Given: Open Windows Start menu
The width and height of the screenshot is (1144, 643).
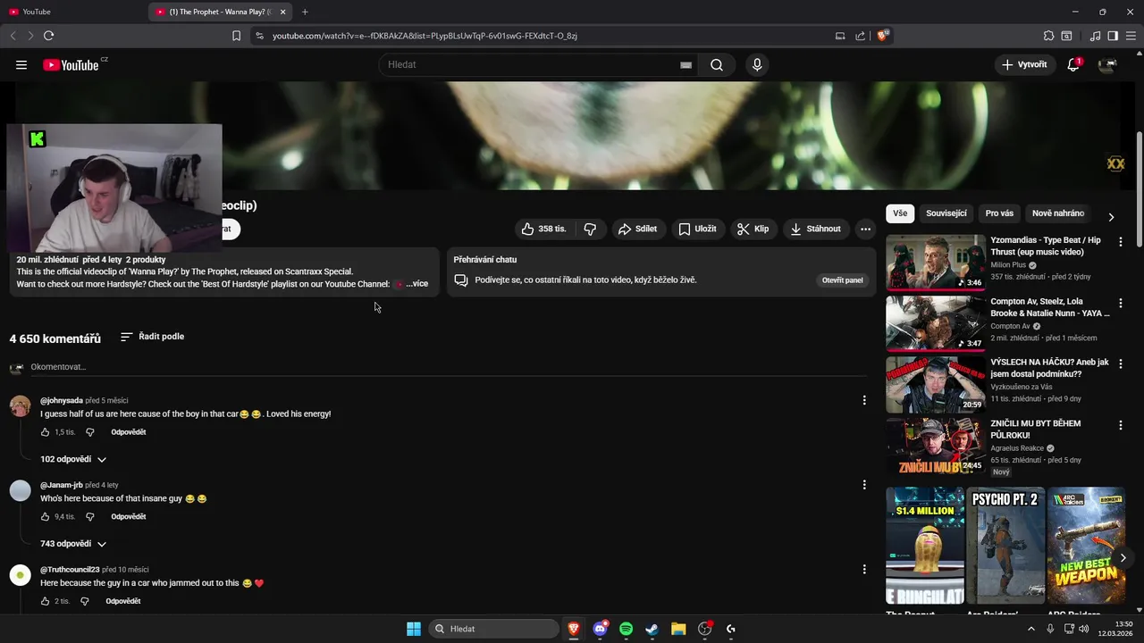Looking at the screenshot, I should (x=414, y=629).
